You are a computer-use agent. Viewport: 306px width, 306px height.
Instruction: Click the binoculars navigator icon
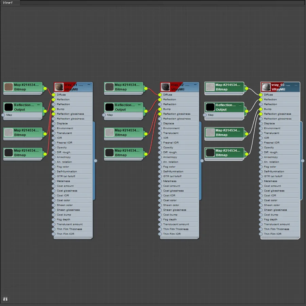(5, 299)
